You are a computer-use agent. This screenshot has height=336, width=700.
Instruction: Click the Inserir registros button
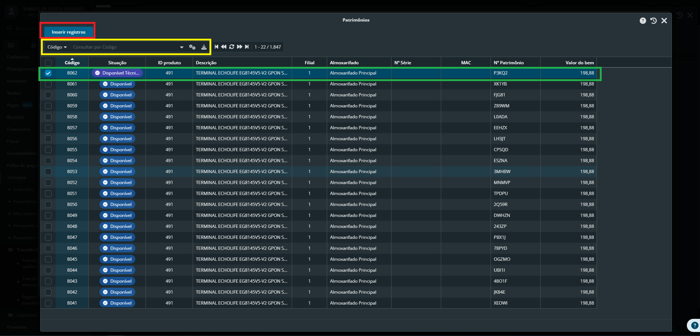click(68, 32)
